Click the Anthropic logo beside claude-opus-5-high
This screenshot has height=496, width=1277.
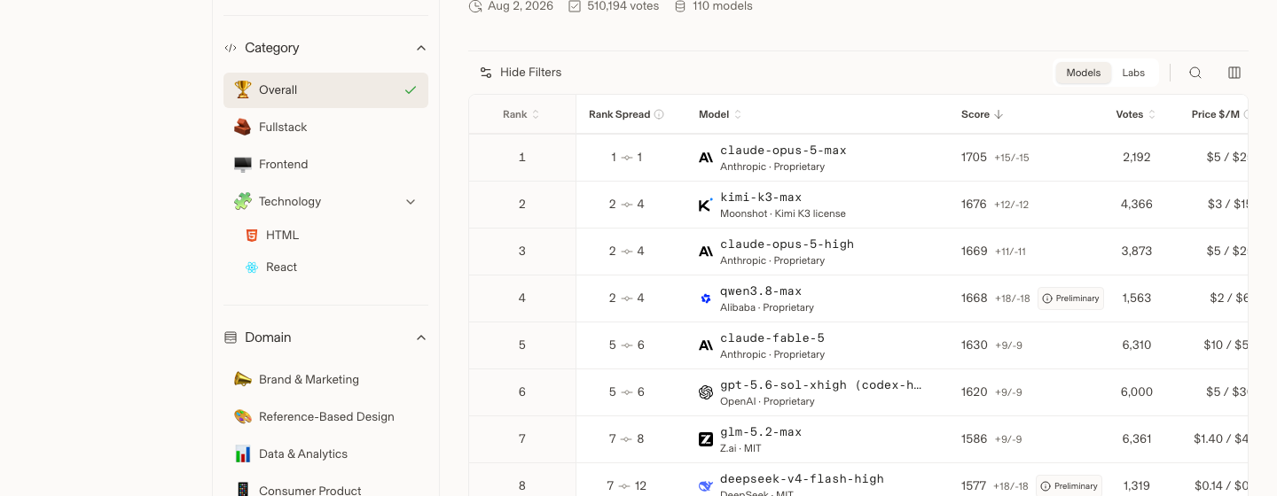pyautogui.click(x=706, y=252)
